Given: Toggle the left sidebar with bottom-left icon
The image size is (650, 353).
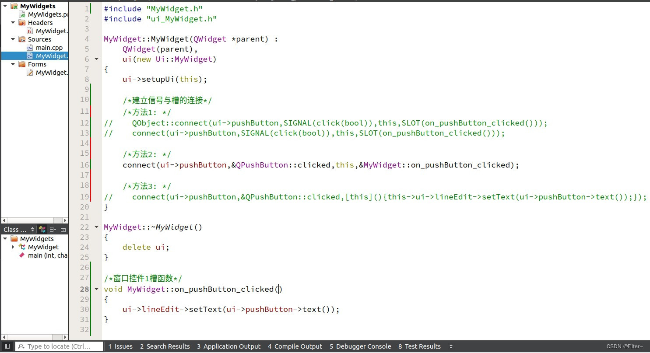Looking at the screenshot, I should [x=7, y=346].
